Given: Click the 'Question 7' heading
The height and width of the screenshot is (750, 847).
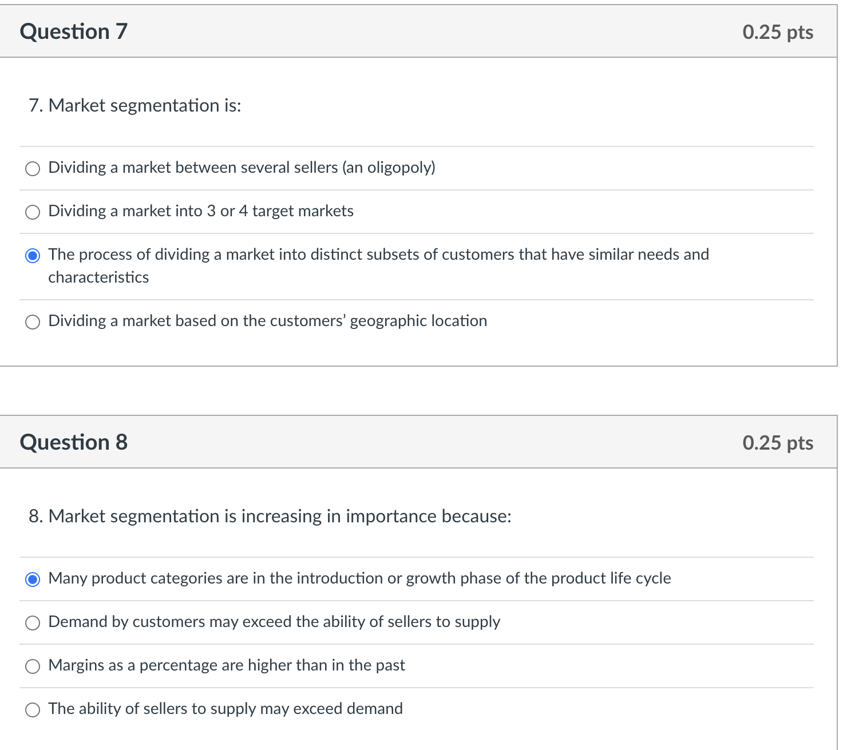Looking at the screenshot, I should [x=74, y=31].
